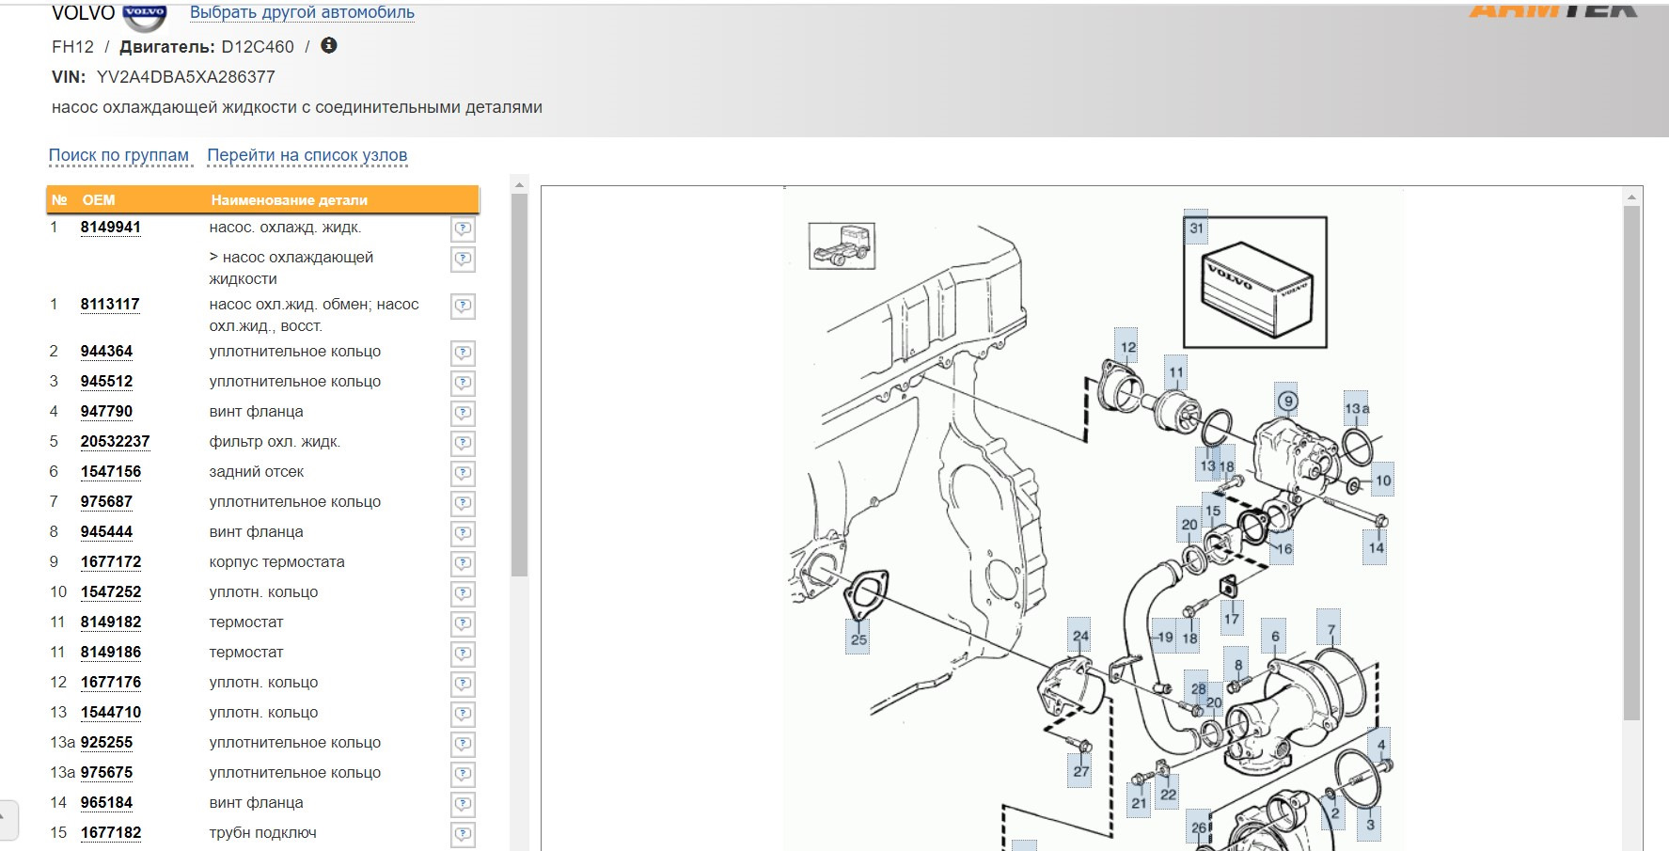Viewport: 1669px width, 851px height.
Task: Click info icon for part 965184
Action: (x=463, y=805)
